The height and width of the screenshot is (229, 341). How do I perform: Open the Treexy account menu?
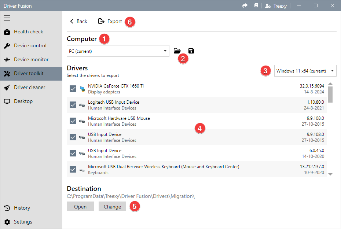click(276, 6)
